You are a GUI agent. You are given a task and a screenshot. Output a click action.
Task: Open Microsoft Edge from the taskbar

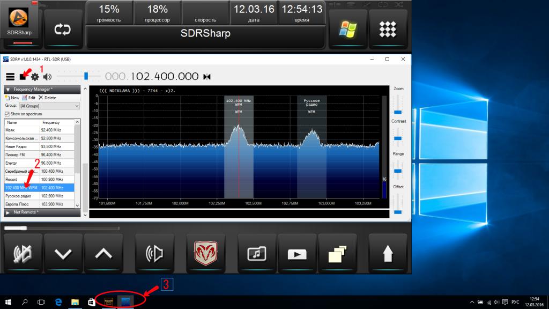[x=57, y=302]
